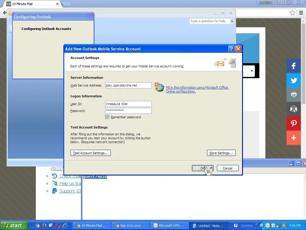Click the Desktop toolbar label on taskbar
This screenshot has width=306, height=230.
(247, 226)
